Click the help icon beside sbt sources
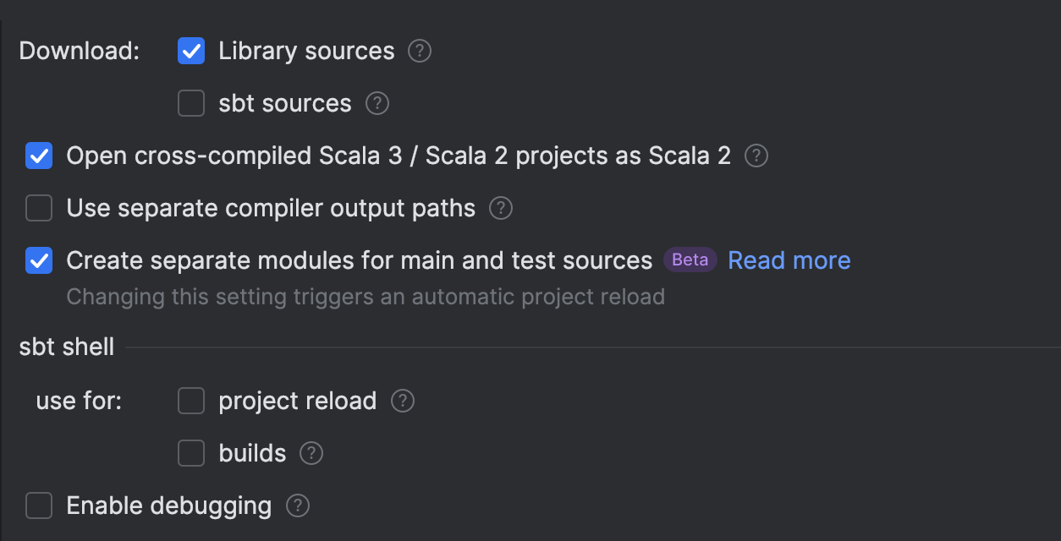 point(377,103)
